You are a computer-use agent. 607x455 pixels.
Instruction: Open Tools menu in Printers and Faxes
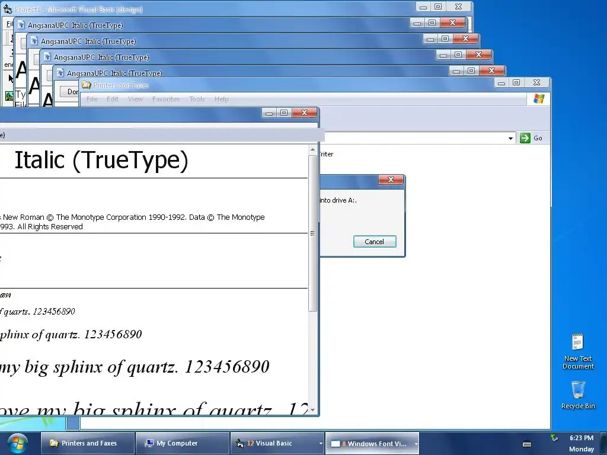[197, 99]
